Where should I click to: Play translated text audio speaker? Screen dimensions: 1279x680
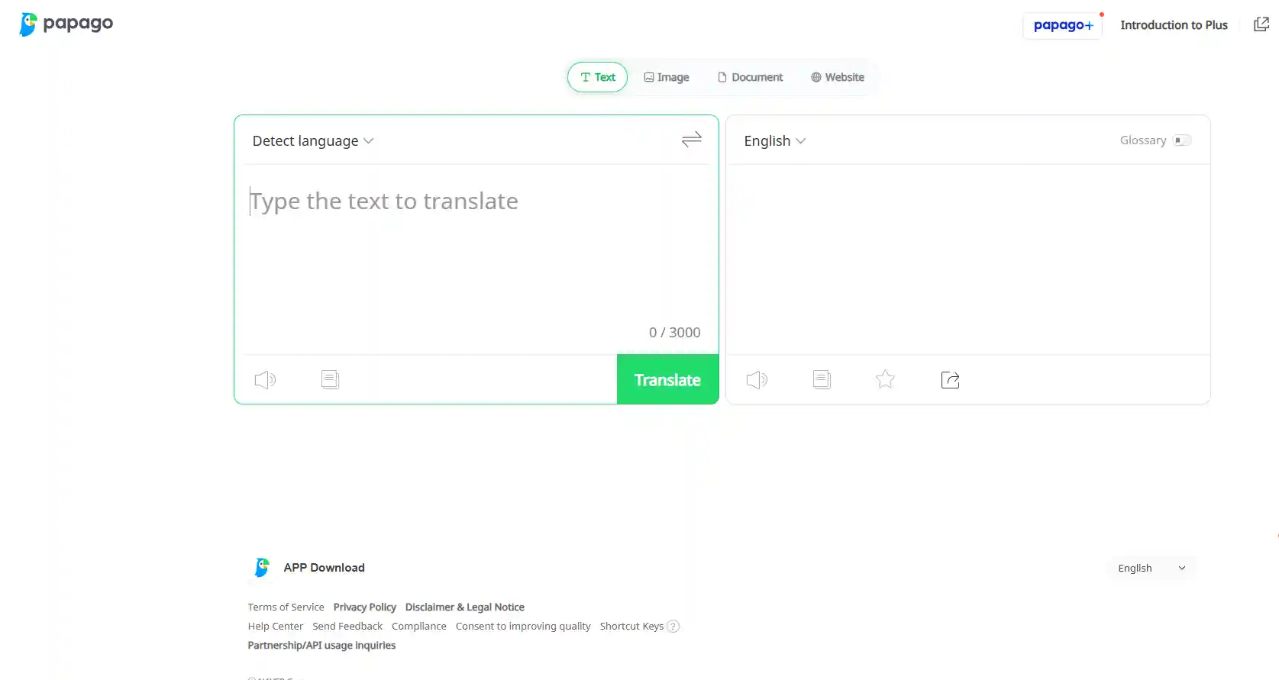click(757, 379)
